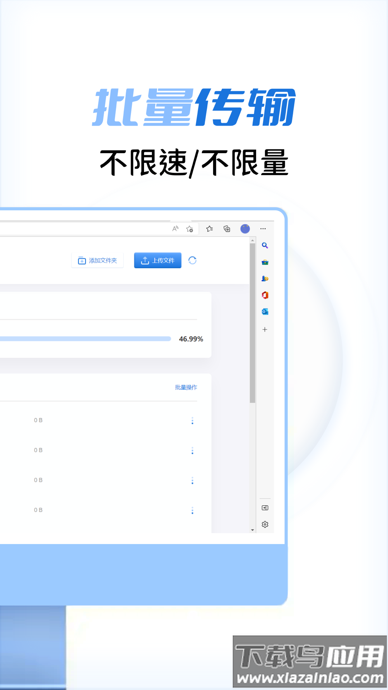
Task: Open the favorites list icon
Action: (x=209, y=229)
